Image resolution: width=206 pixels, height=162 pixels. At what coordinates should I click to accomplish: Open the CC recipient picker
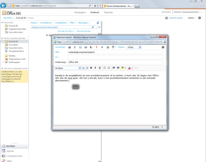[57, 57]
